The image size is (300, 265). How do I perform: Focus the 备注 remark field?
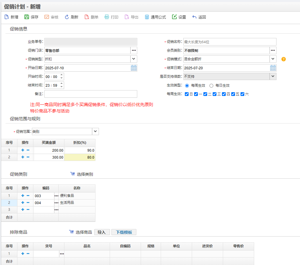pos(91,94)
